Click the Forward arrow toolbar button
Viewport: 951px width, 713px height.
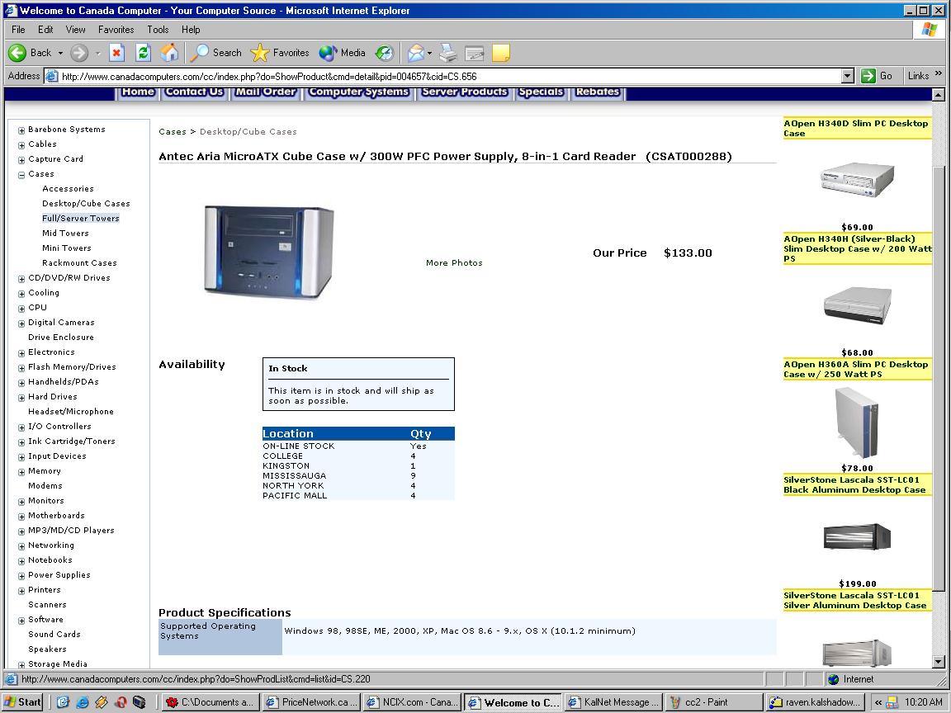point(79,53)
